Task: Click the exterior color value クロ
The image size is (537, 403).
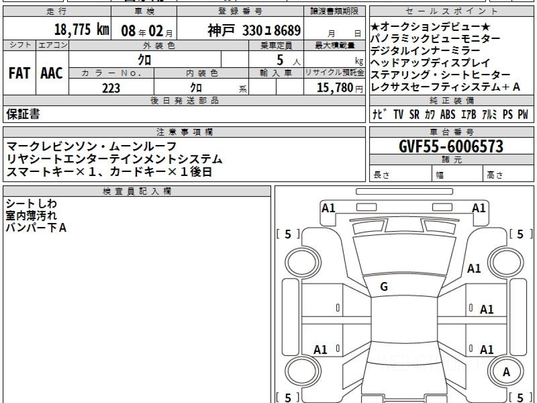Action: coord(145,59)
